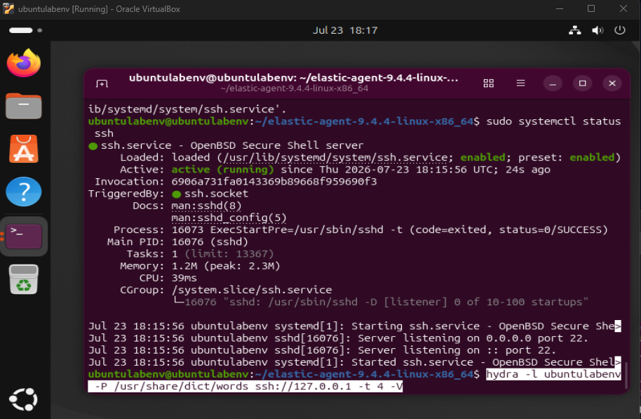Show Applications via Ubuntu logo
Screen dimensions: 641x419
pyautogui.click(x=24, y=399)
